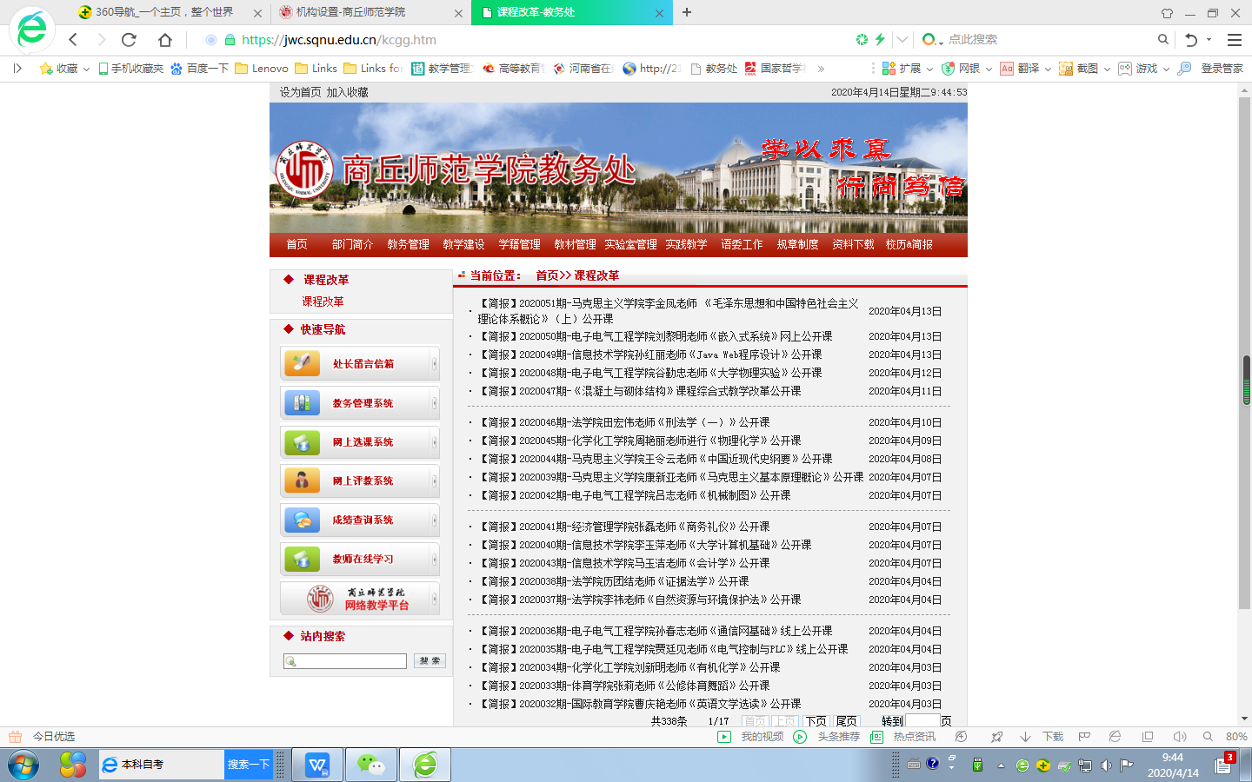Open WPS Writer on taskbar

click(x=316, y=765)
